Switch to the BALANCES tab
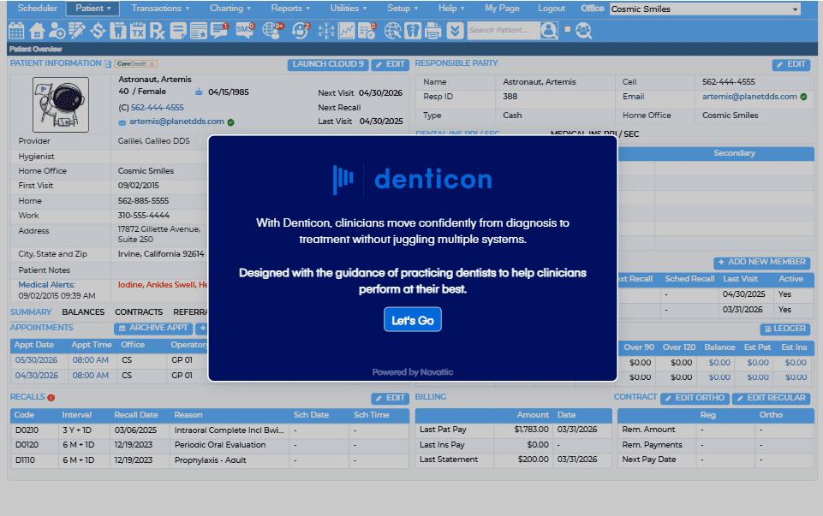 [83, 312]
